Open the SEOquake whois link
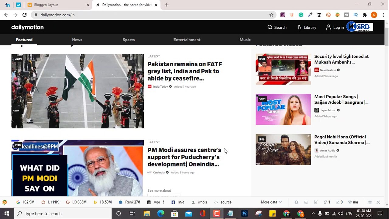 (x=202, y=202)
